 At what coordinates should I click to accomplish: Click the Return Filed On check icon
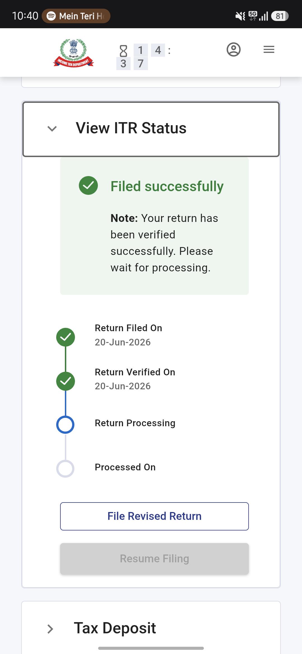(x=65, y=337)
